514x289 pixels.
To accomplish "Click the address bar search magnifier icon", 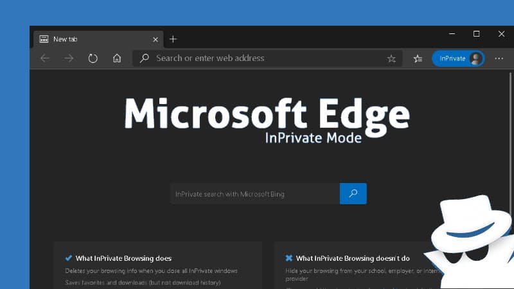I will point(144,58).
